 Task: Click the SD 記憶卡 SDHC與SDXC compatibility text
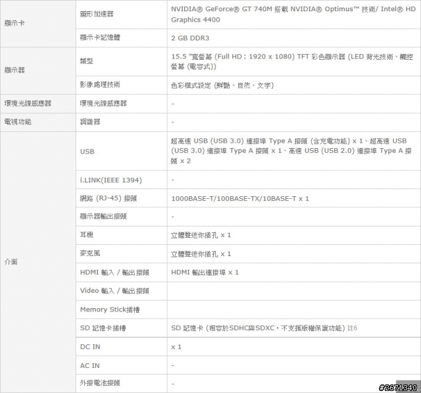pos(258,328)
